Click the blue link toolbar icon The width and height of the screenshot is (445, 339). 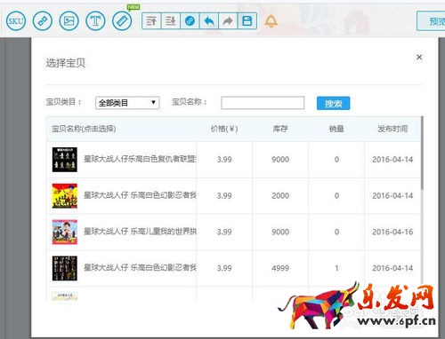tap(190, 21)
